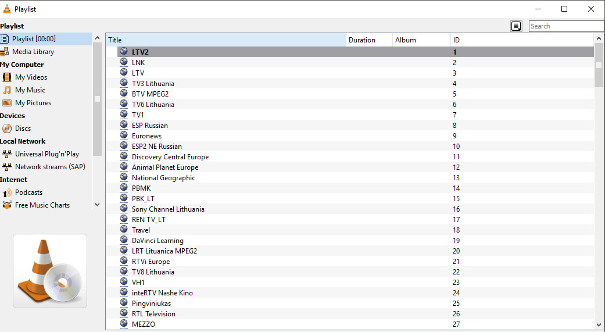
Task: Select Playlist [00:00] in sidebar
Action: pyautogui.click(x=46, y=38)
